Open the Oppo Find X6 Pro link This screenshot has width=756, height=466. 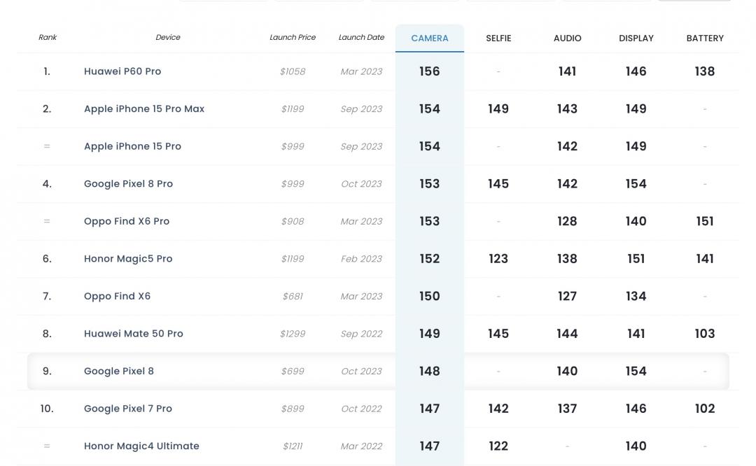tap(127, 221)
